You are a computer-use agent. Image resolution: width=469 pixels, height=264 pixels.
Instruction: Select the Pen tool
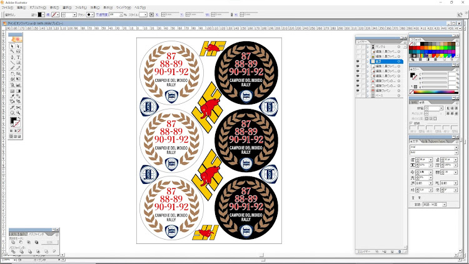click(13, 57)
